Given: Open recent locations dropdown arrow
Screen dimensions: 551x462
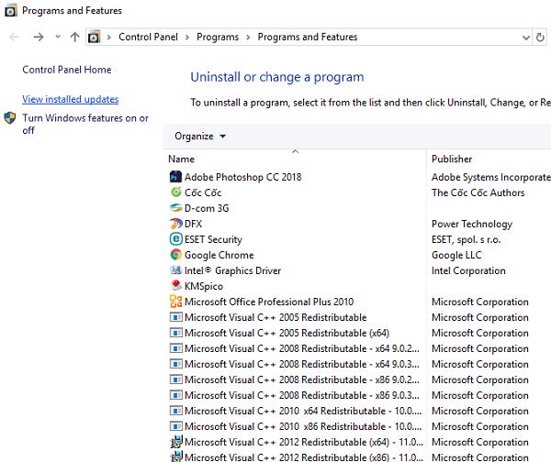Looking at the screenshot, I should coord(58,38).
